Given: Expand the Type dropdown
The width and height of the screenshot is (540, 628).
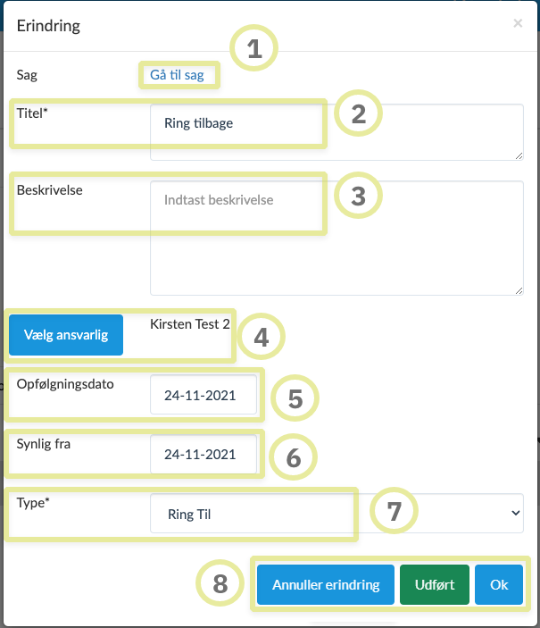Looking at the screenshot, I should (336, 514).
